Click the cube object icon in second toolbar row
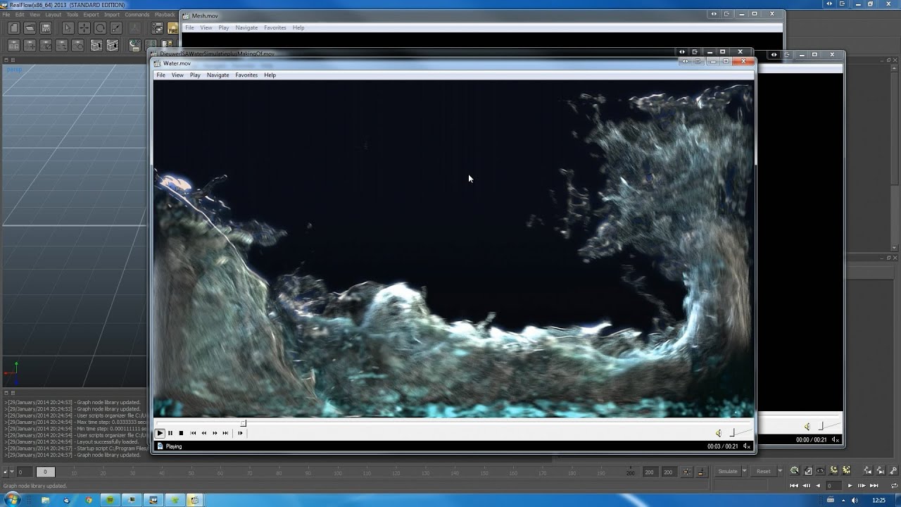This screenshot has height=507, width=901. coord(96,45)
